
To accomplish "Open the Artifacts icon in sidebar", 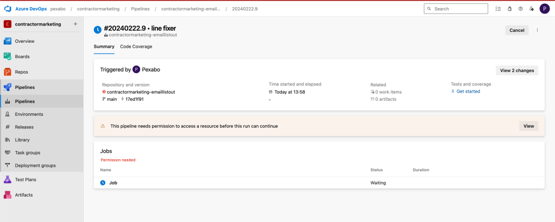I will click(x=8, y=195).
